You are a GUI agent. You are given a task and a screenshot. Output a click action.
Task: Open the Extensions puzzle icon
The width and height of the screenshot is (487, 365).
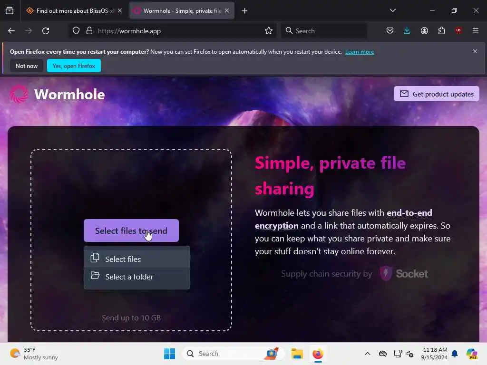[441, 30]
